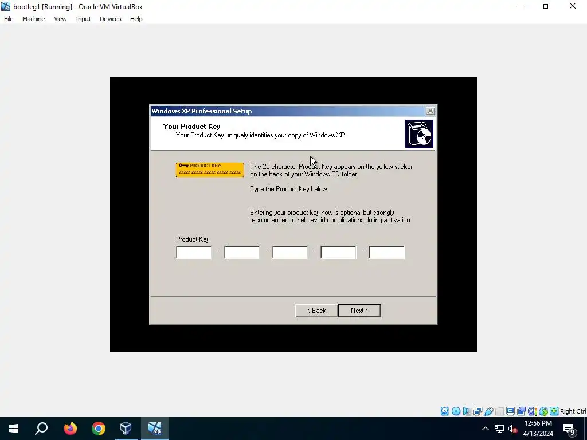Click the 'Product Key:' field label
The width and height of the screenshot is (587, 440).
coord(193,239)
